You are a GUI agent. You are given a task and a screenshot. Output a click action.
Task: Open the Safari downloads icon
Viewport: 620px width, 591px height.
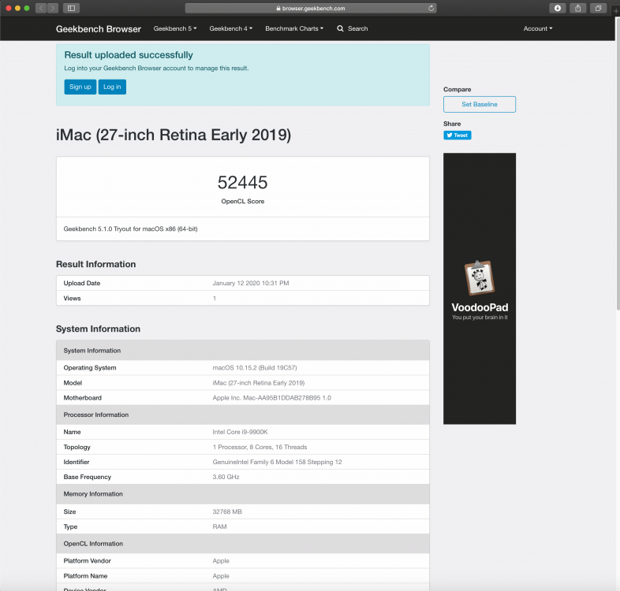(557, 8)
